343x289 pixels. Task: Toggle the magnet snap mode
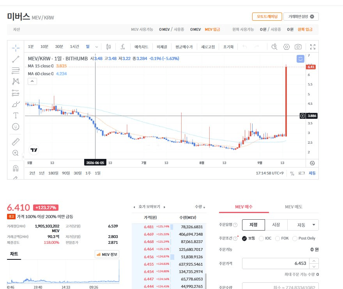(x=16, y=168)
